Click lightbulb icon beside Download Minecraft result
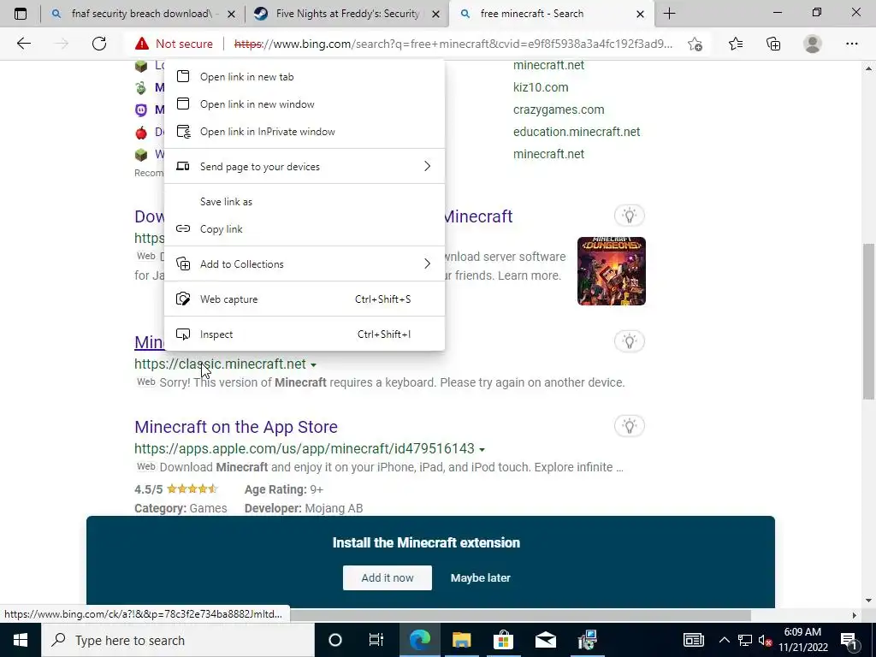This screenshot has height=657, width=876. (x=630, y=216)
